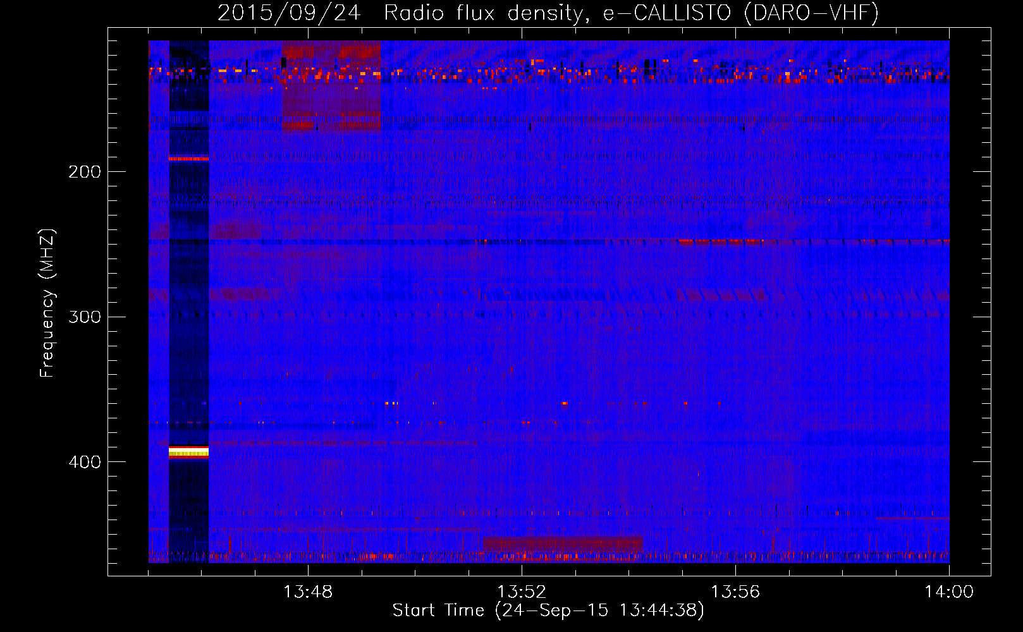Click the 13:52 time tick label
1023x632 pixels.
point(522,592)
